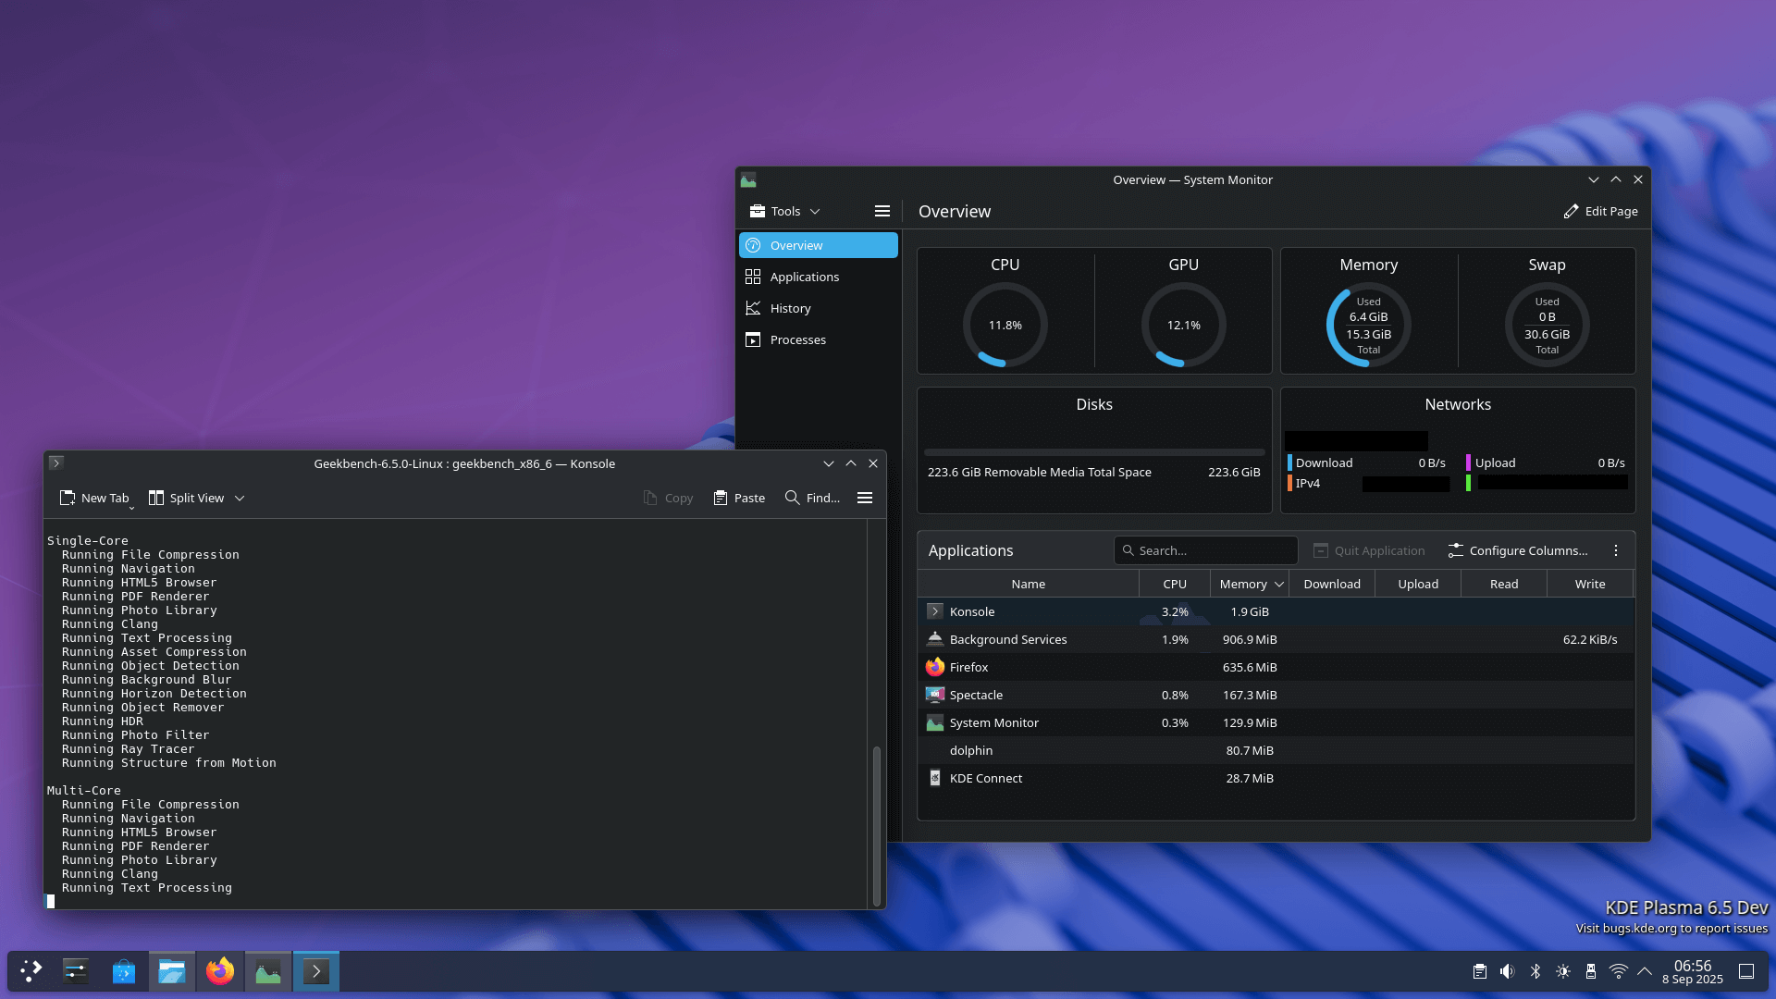Open the Tools dropdown menu
Viewport: 1776px width, 999px height.
(784, 211)
